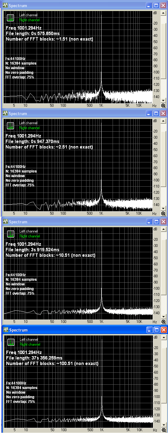Click "Right channel" legend in the 575.850ms window
Viewport: 168px width, 433px height.
point(29,20)
